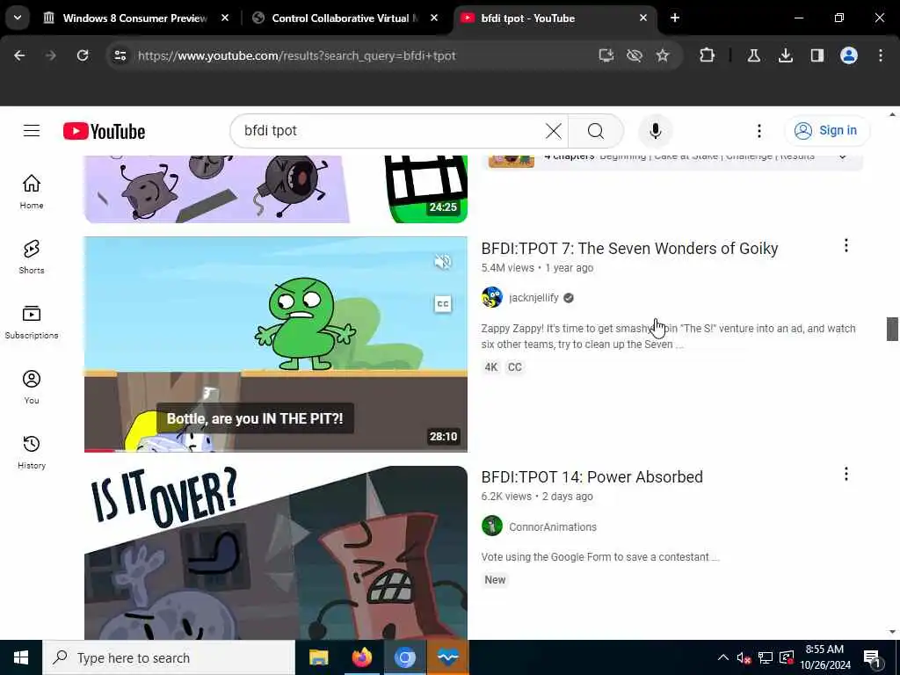Switch to Windows 8 Consumer Preview tab
The image size is (900, 675).
[136, 18]
